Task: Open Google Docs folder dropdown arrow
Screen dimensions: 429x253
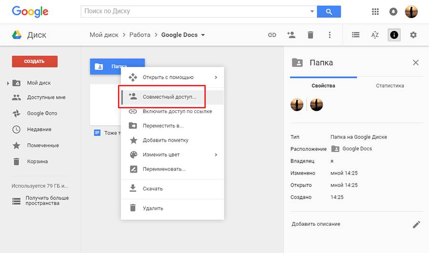Action: pyautogui.click(x=203, y=35)
